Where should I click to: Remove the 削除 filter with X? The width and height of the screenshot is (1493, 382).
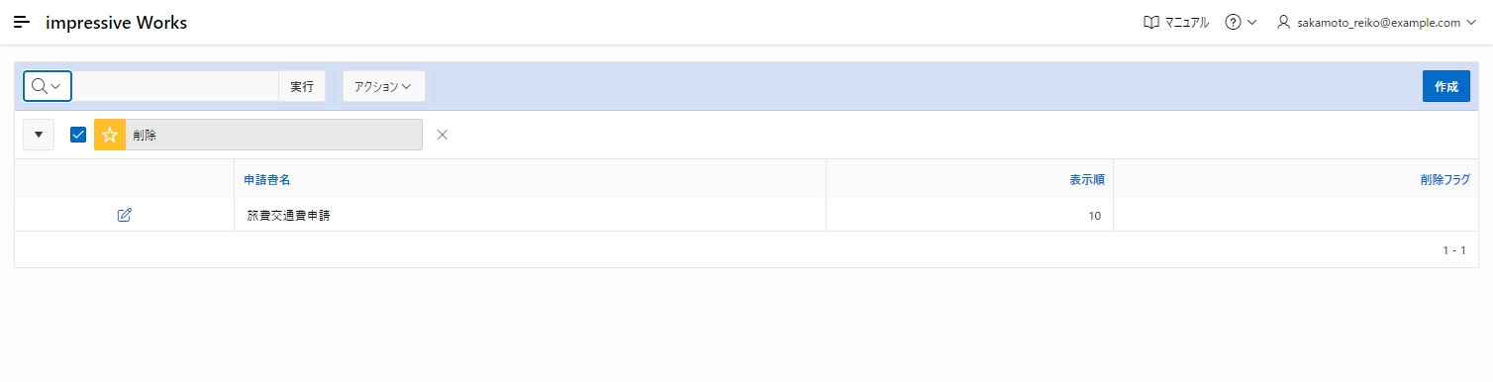443,135
